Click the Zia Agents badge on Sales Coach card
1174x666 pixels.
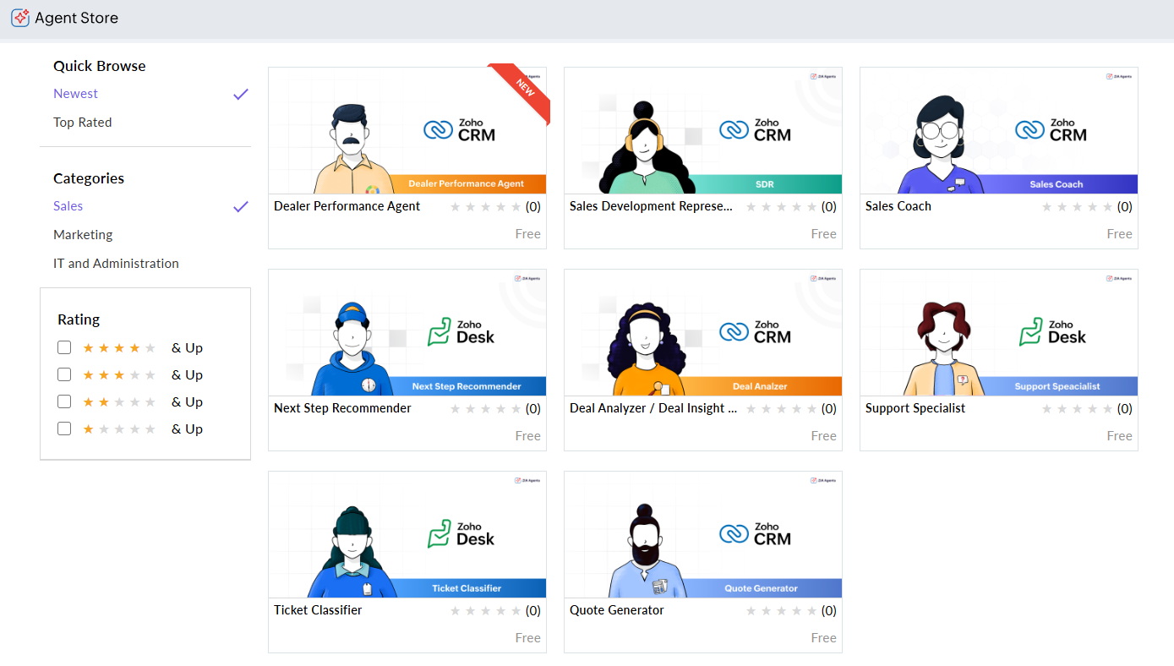(x=1119, y=76)
